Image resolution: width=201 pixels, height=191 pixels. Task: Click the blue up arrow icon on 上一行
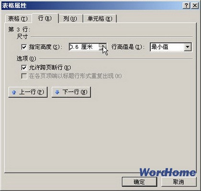pyautogui.click(x=14, y=92)
